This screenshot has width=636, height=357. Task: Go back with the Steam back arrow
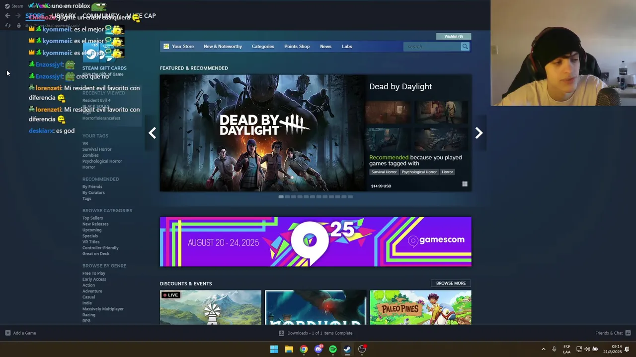(7, 15)
